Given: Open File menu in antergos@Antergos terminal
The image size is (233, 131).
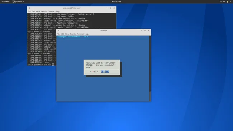Looking at the screenshot, I should [x=29, y=11].
